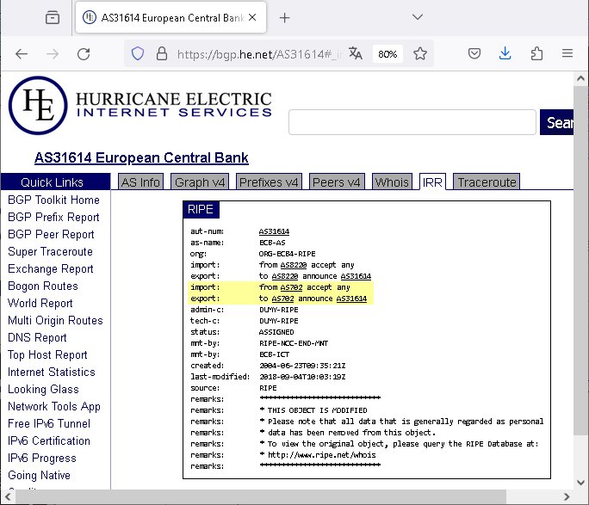Click AS702 in the highlighted export line

282,299
